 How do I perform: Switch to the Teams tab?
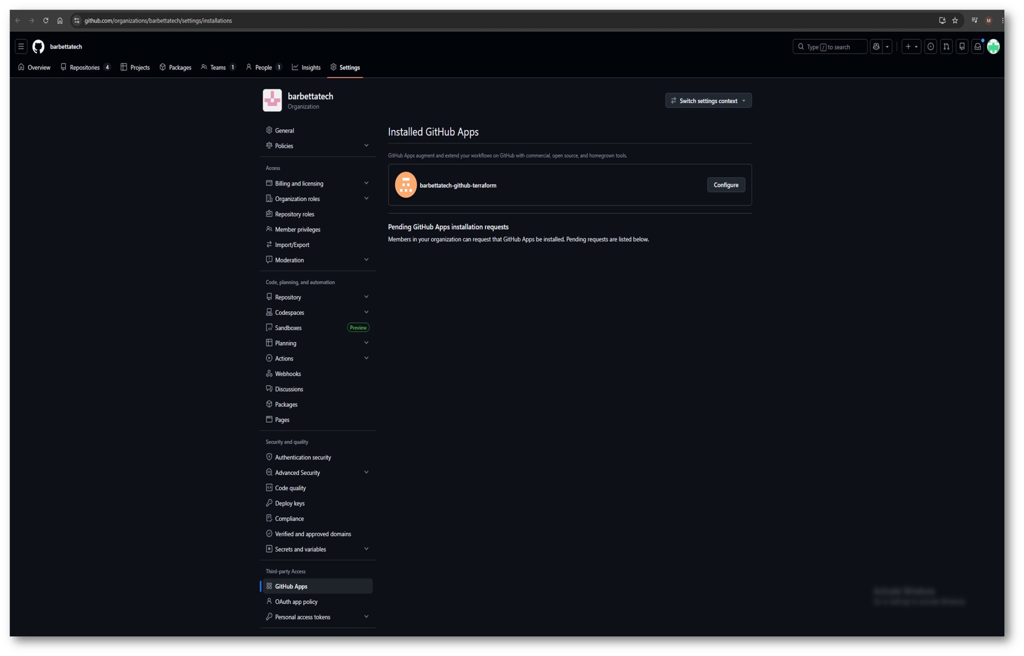(x=219, y=67)
